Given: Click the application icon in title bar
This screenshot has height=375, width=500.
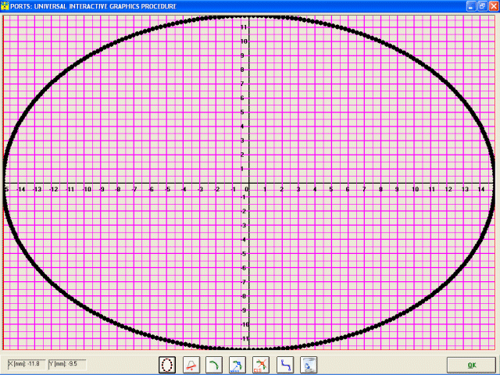Looking at the screenshot, I should [5, 6].
